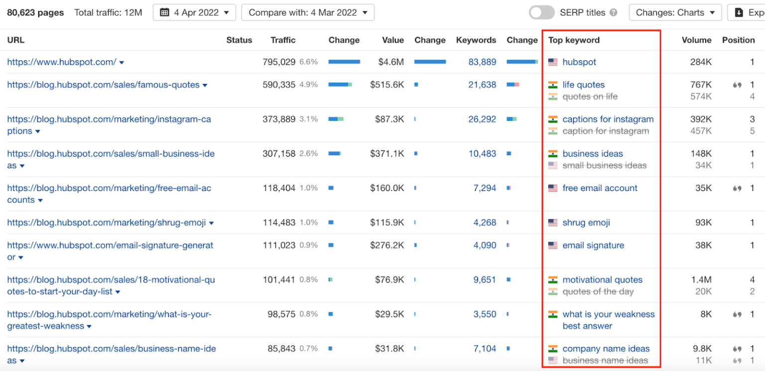
Task: Open the Compare with 4 Mar 2022 dropdown
Action: [307, 12]
